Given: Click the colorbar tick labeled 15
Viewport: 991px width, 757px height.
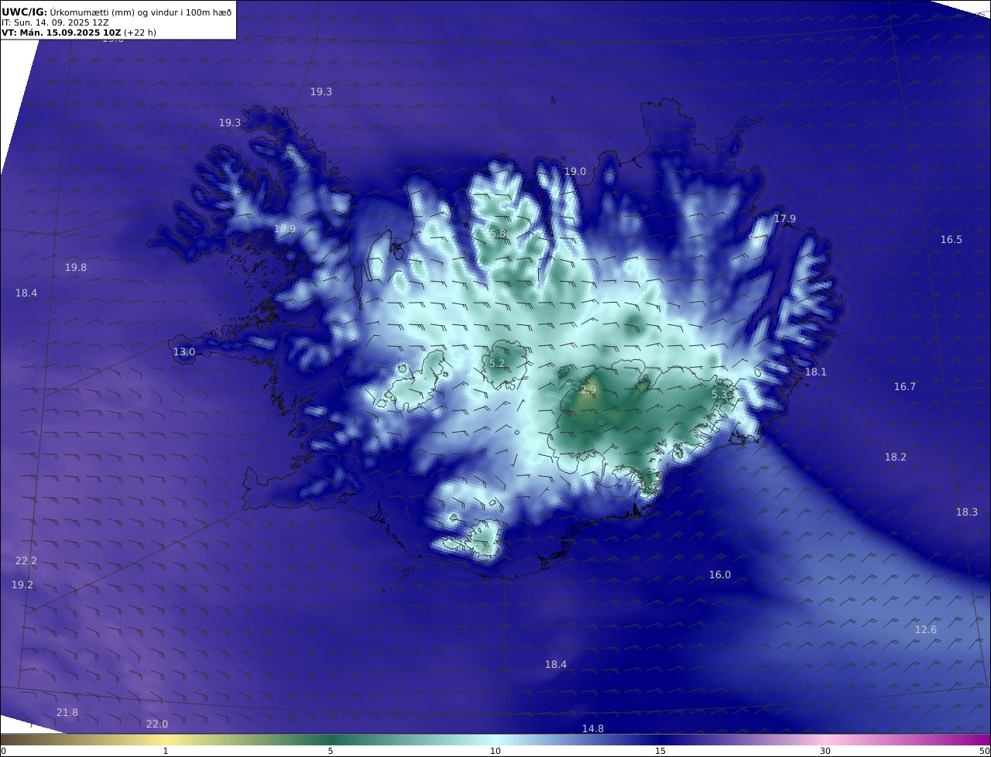Looking at the screenshot, I should pos(660,751).
